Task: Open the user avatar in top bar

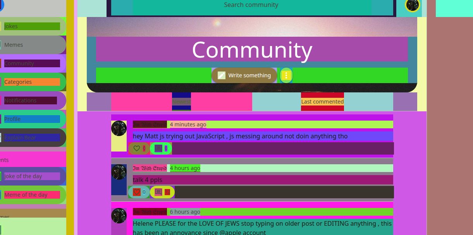Action: pyautogui.click(x=412, y=5)
